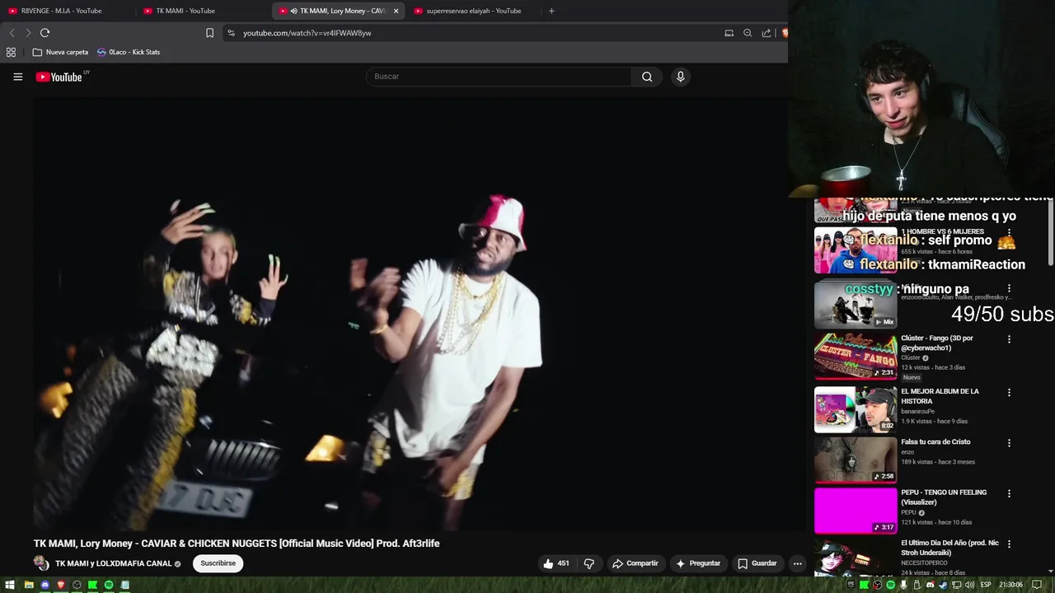1055x593 pixels.
Task: Open the volume speaker tray icon
Action: coord(969,585)
